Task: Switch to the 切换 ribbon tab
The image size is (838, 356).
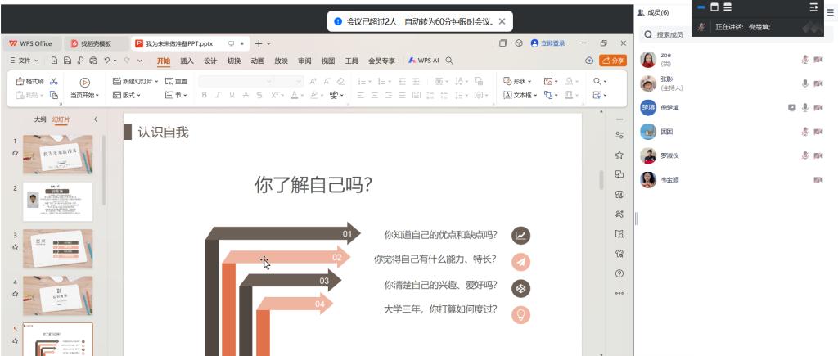Action: pos(234,61)
